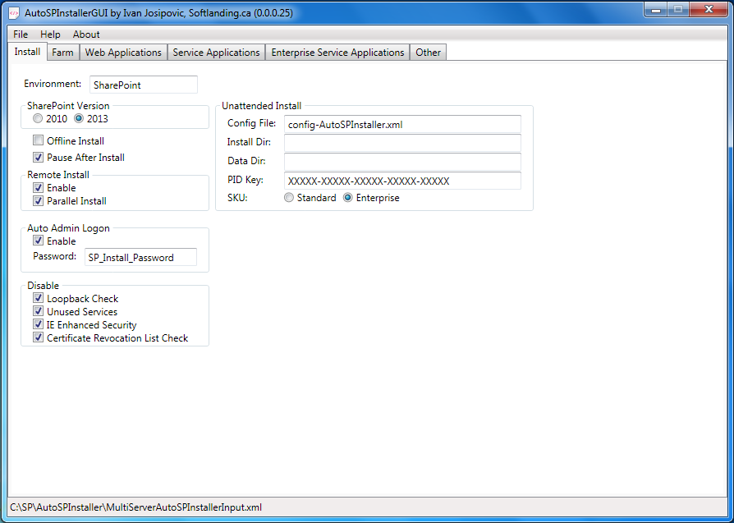The height and width of the screenshot is (523, 734).
Task: Click the Auto Admin Logon Password field
Action: pyautogui.click(x=140, y=257)
